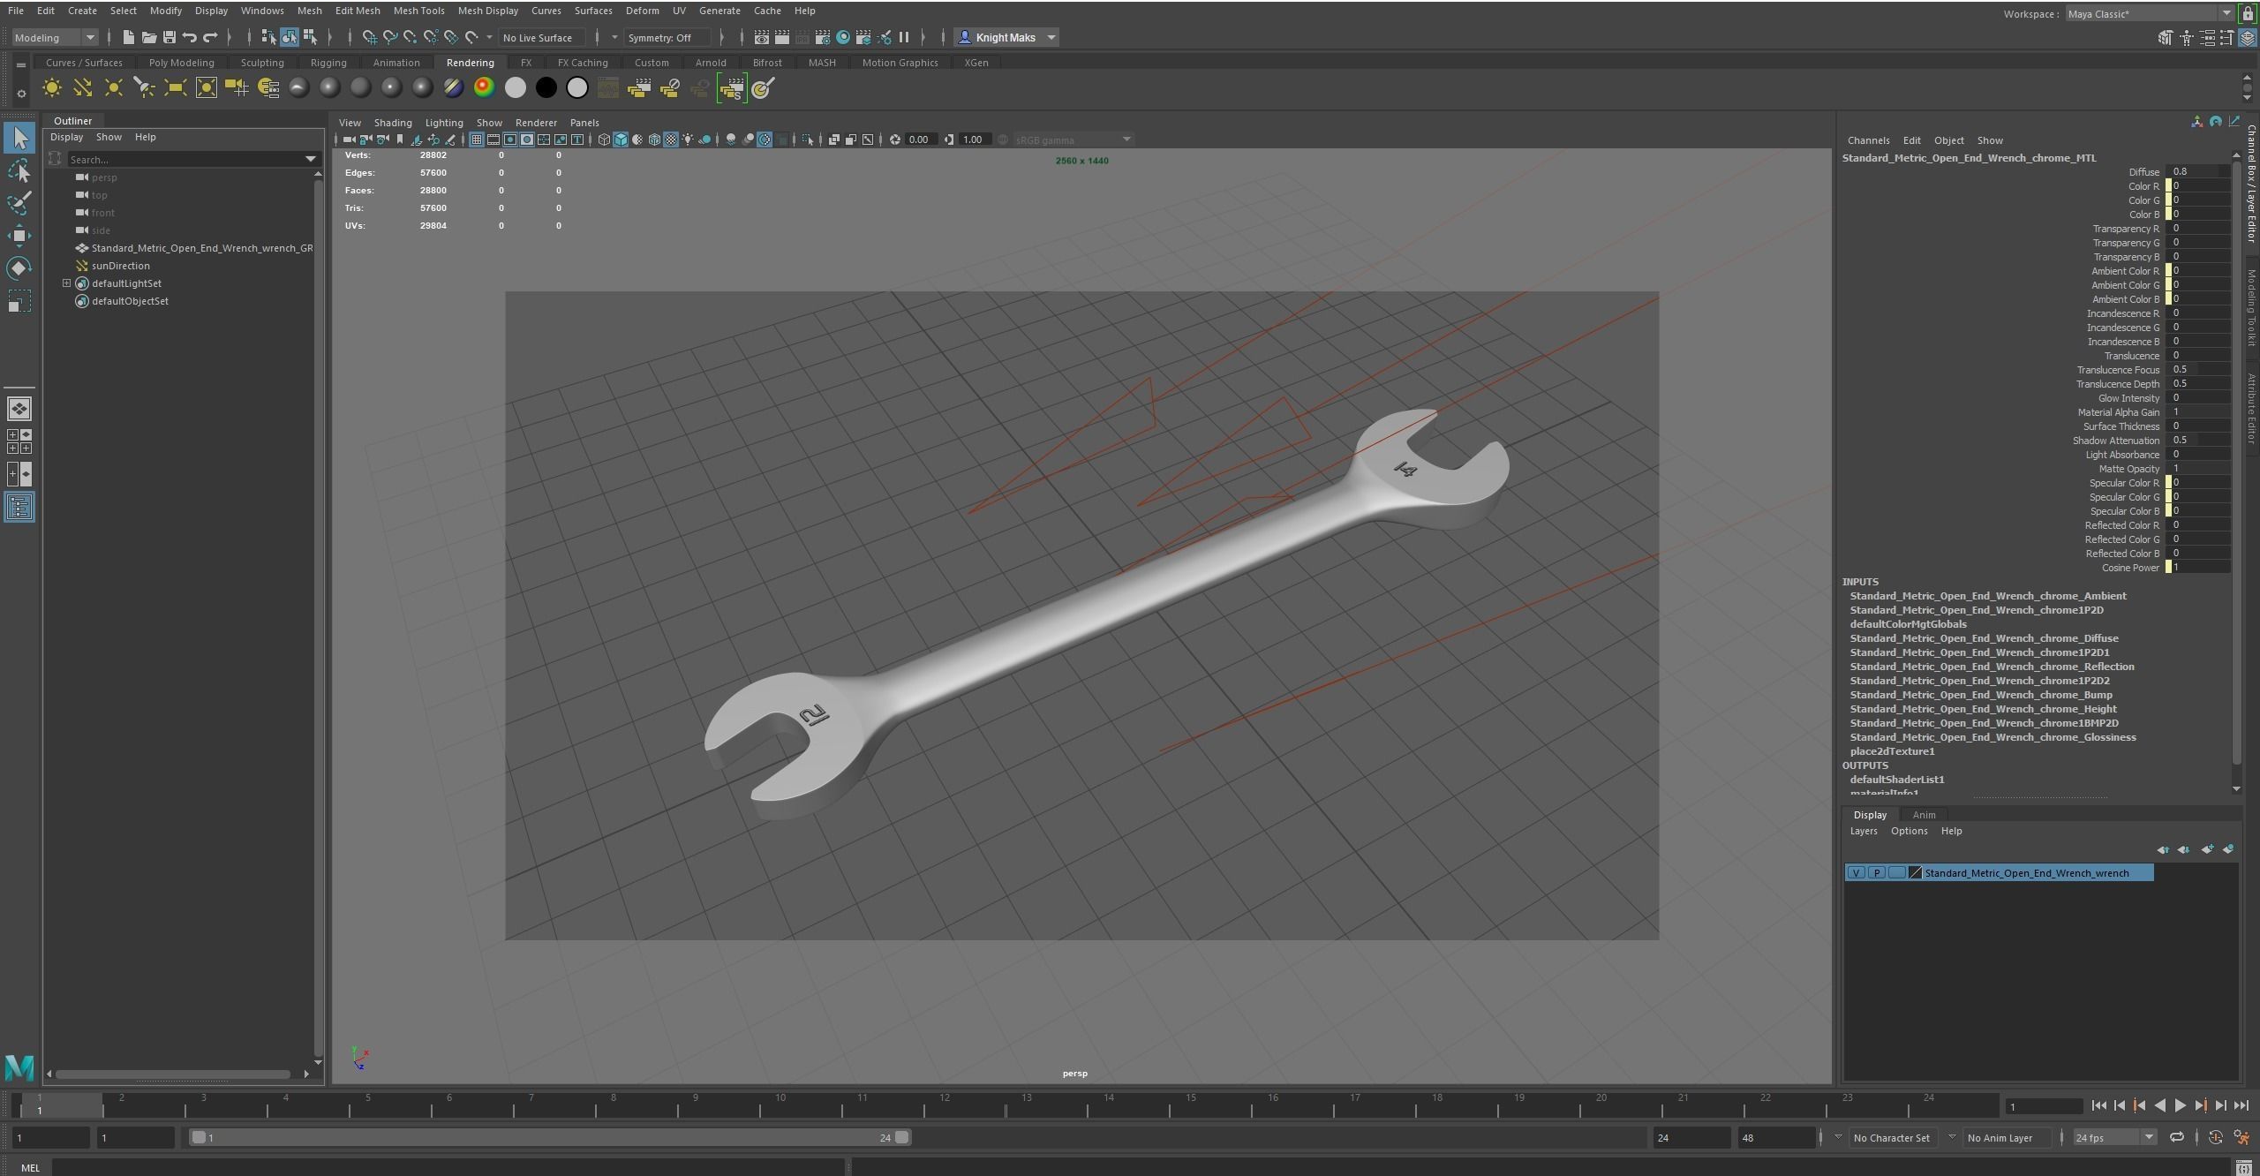2260x1176 pixels.
Task: Toggle smooth shade all blue cube icon
Action: pyautogui.click(x=621, y=139)
